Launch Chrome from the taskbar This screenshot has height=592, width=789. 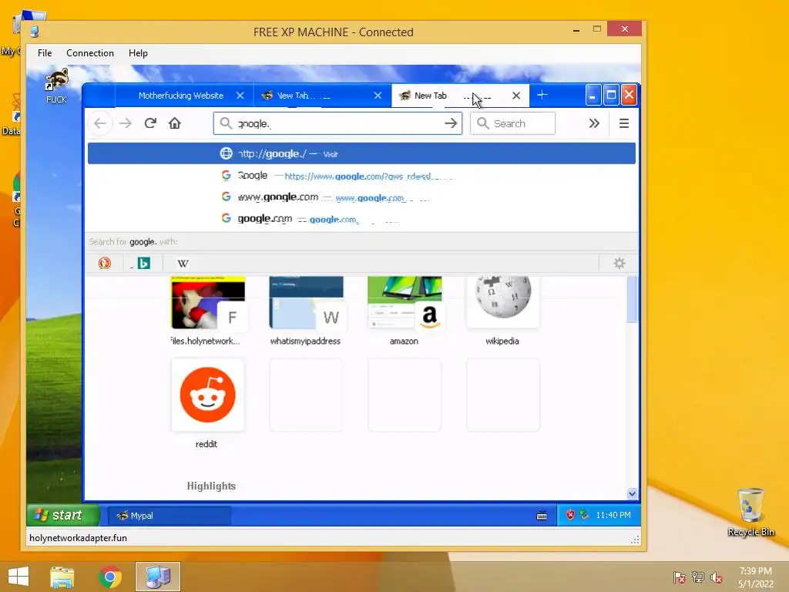click(110, 577)
